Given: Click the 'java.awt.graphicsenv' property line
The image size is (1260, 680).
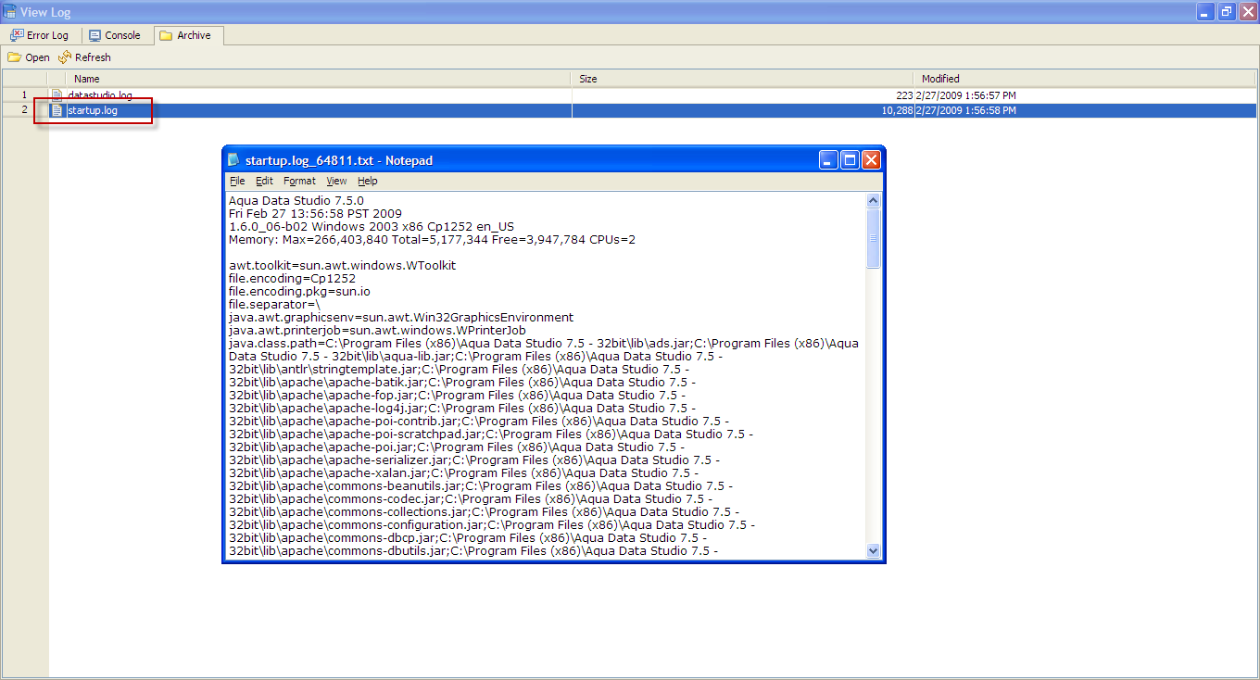Looking at the screenshot, I should [x=401, y=317].
